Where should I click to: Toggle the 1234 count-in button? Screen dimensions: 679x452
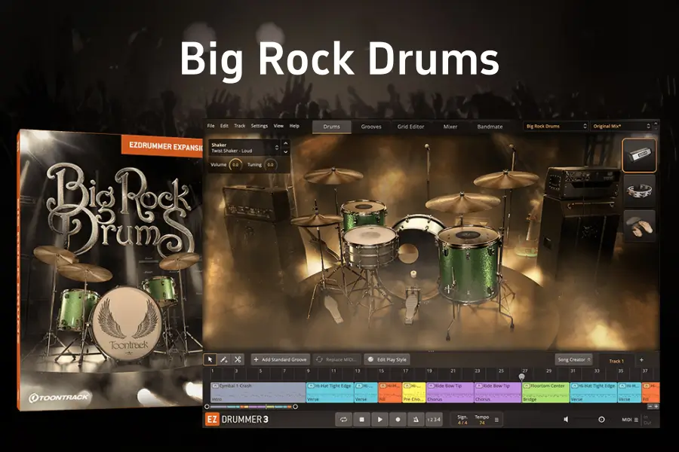433,419
